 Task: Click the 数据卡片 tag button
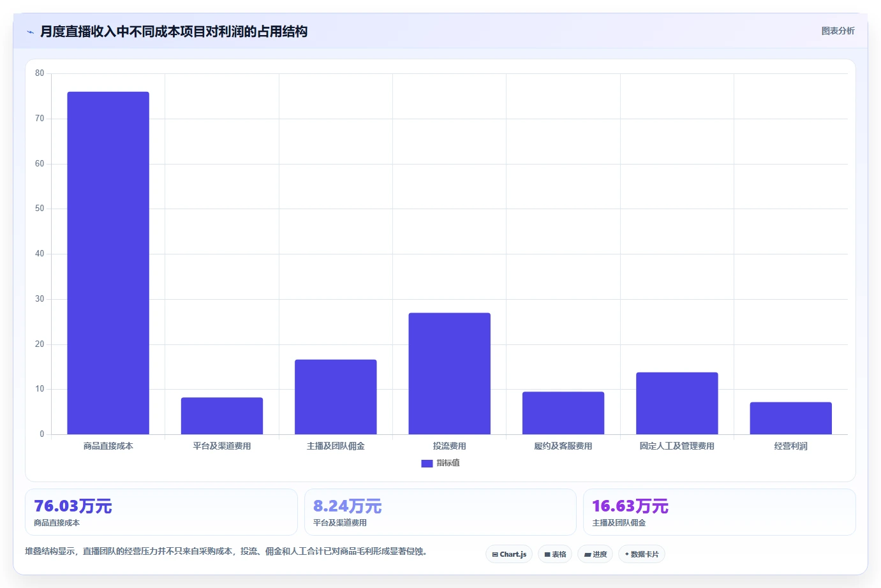pos(642,554)
